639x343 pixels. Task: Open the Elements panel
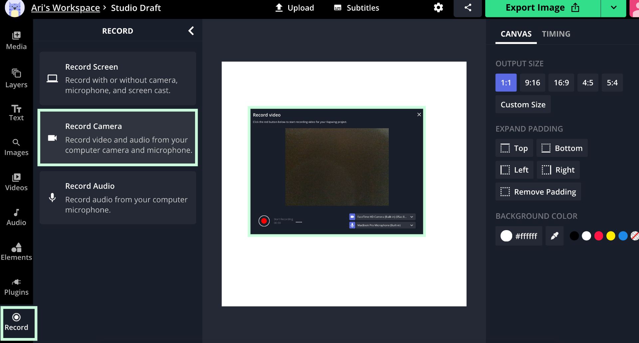(16, 252)
